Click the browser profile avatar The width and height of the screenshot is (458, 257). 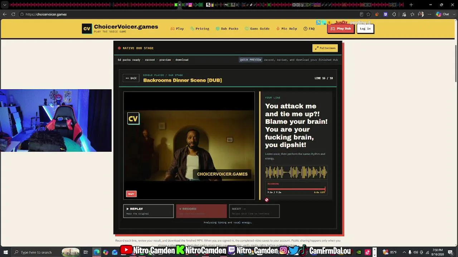421,14
